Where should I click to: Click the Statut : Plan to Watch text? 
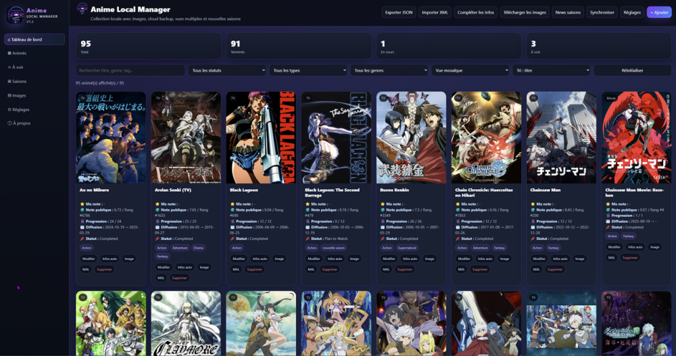click(x=329, y=238)
